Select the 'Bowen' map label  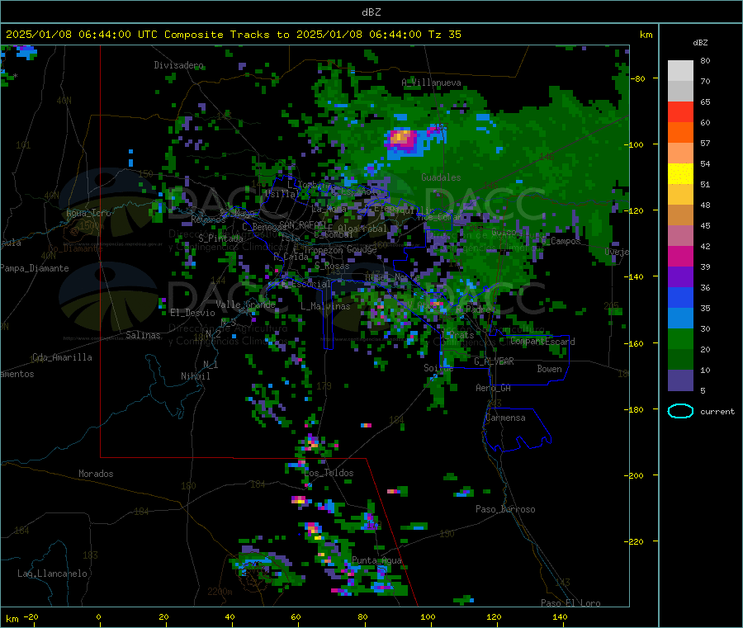pos(549,369)
